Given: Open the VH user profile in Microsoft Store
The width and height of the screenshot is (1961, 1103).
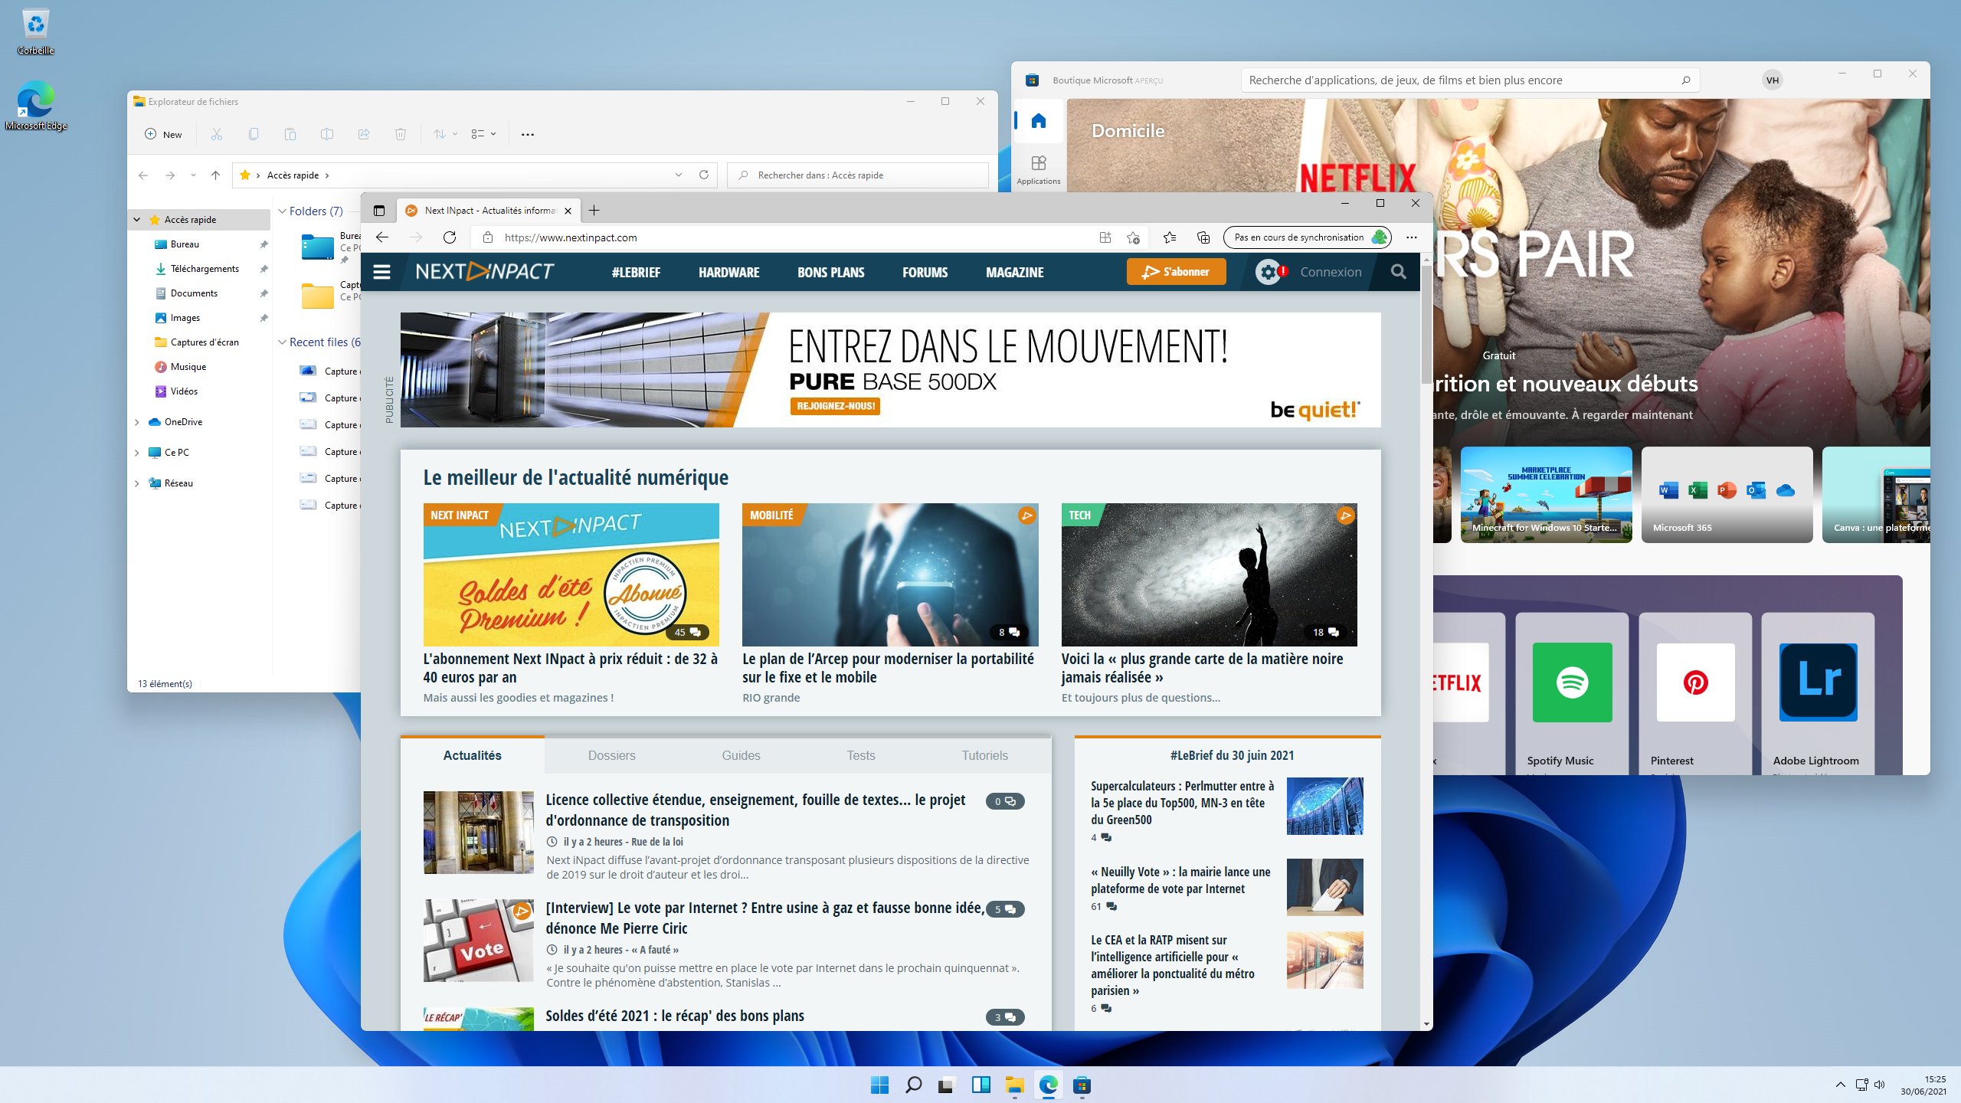Looking at the screenshot, I should point(1773,80).
